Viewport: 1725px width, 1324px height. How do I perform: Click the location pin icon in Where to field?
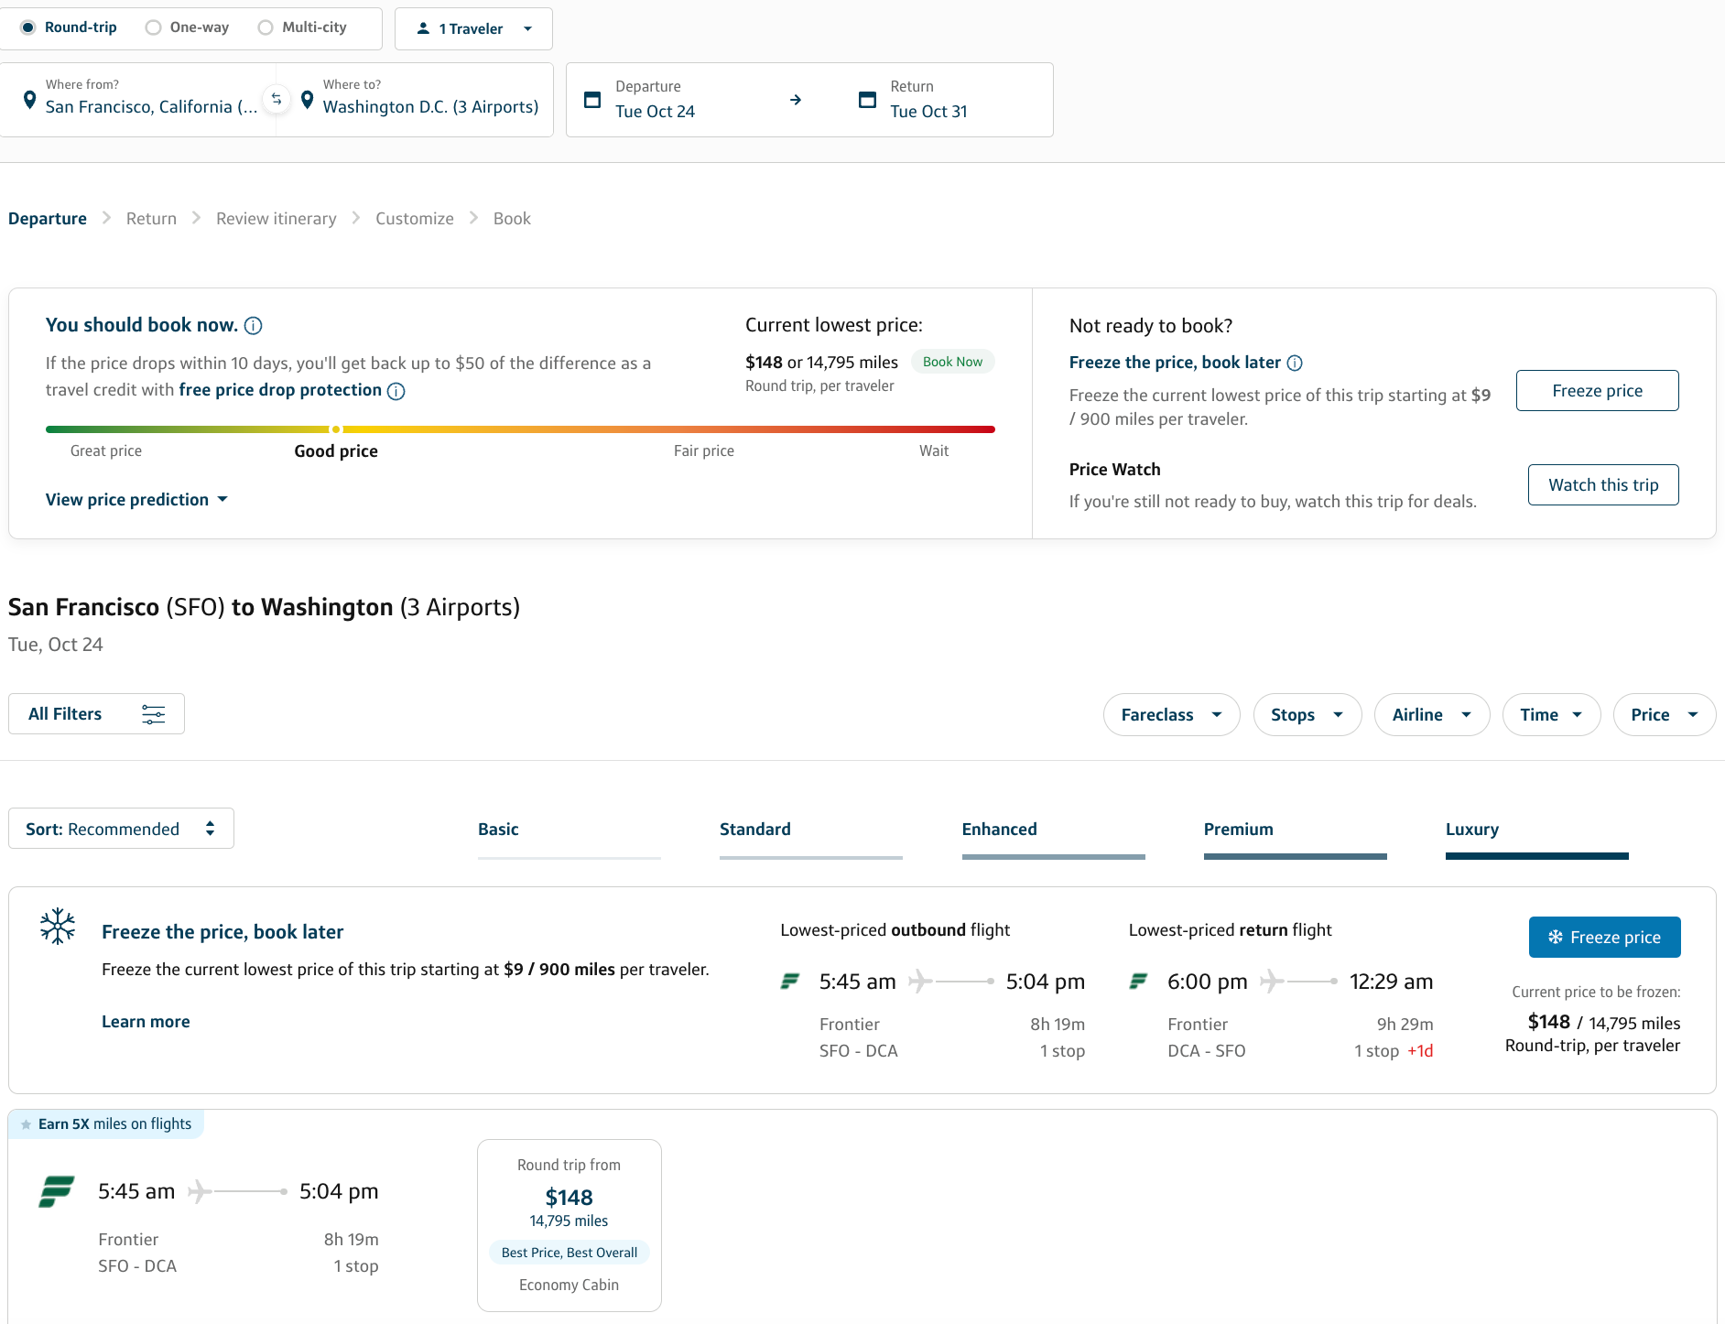[307, 100]
